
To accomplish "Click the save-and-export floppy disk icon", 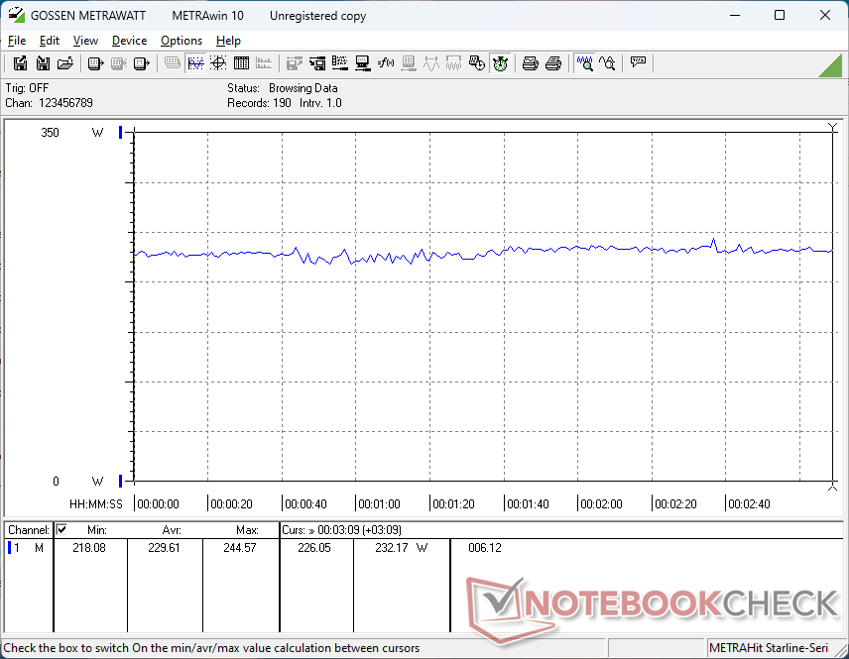I will (20, 63).
